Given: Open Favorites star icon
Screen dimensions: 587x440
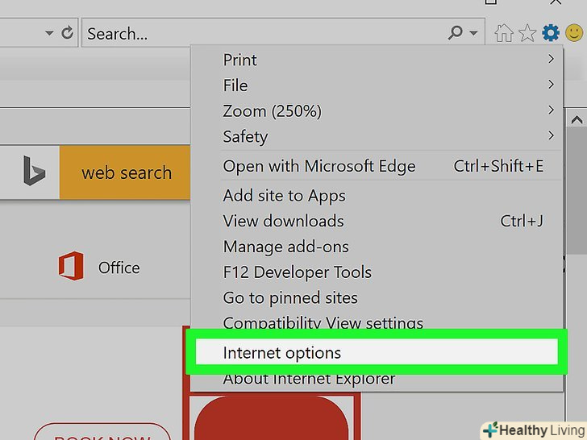Looking at the screenshot, I should [x=527, y=33].
